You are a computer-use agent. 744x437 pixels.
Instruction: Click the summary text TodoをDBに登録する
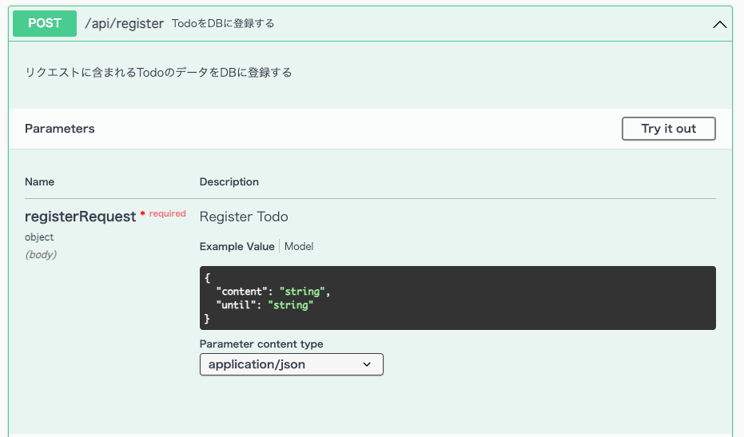tap(223, 23)
